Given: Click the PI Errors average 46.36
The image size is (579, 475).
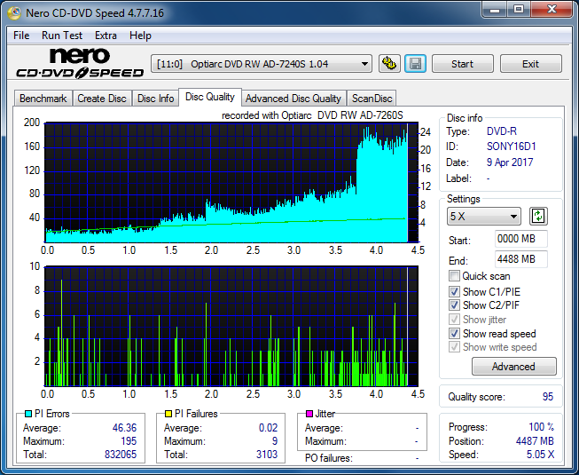Looking at the screenshot, I should pyautogui.click(x=124, y=428).
